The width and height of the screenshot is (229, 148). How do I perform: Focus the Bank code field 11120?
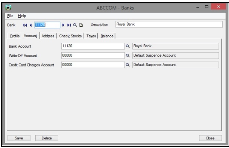47,25
